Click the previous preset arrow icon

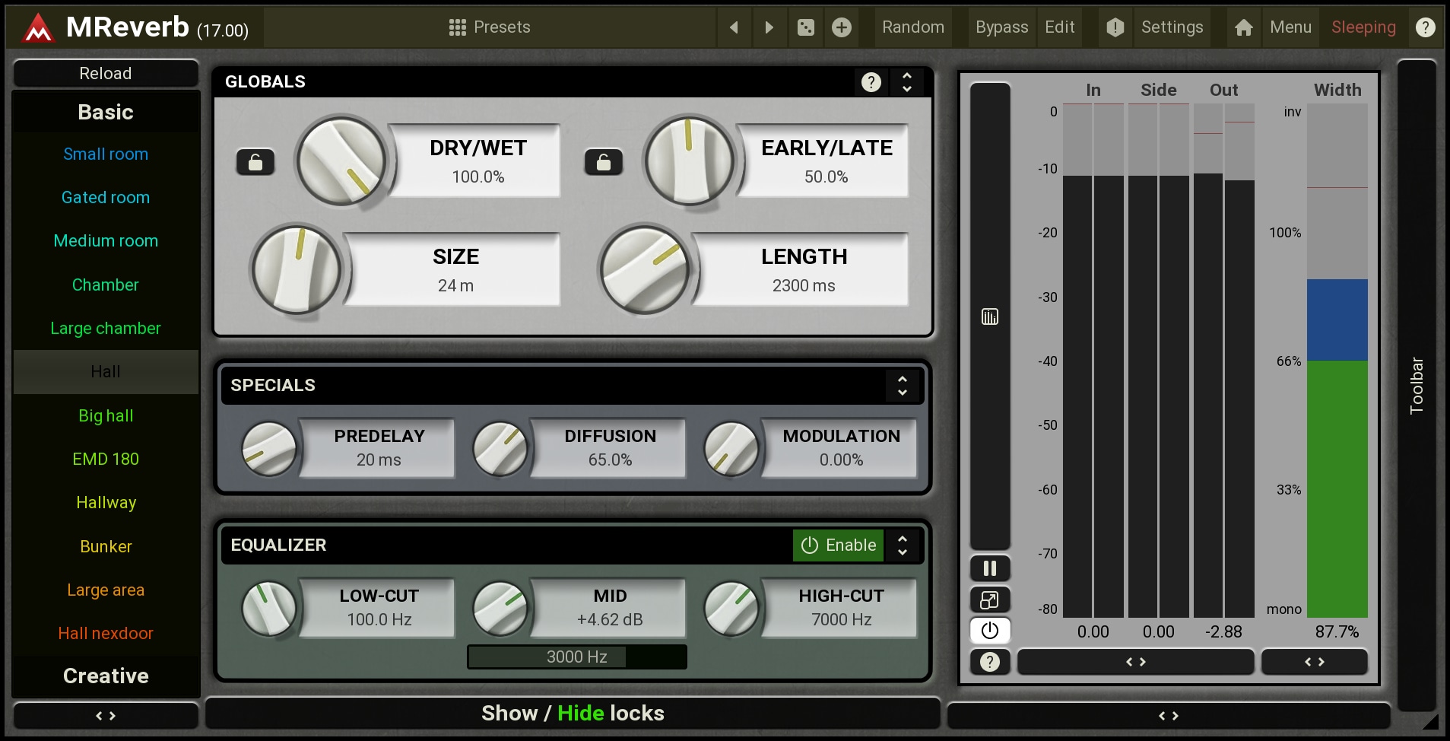[734, 27]
